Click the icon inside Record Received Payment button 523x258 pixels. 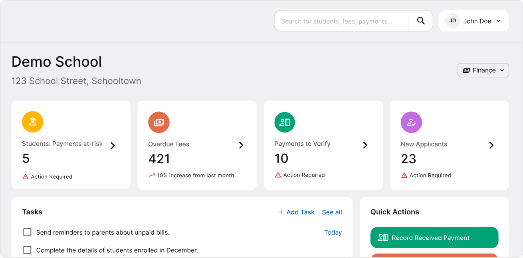[383, 238]
